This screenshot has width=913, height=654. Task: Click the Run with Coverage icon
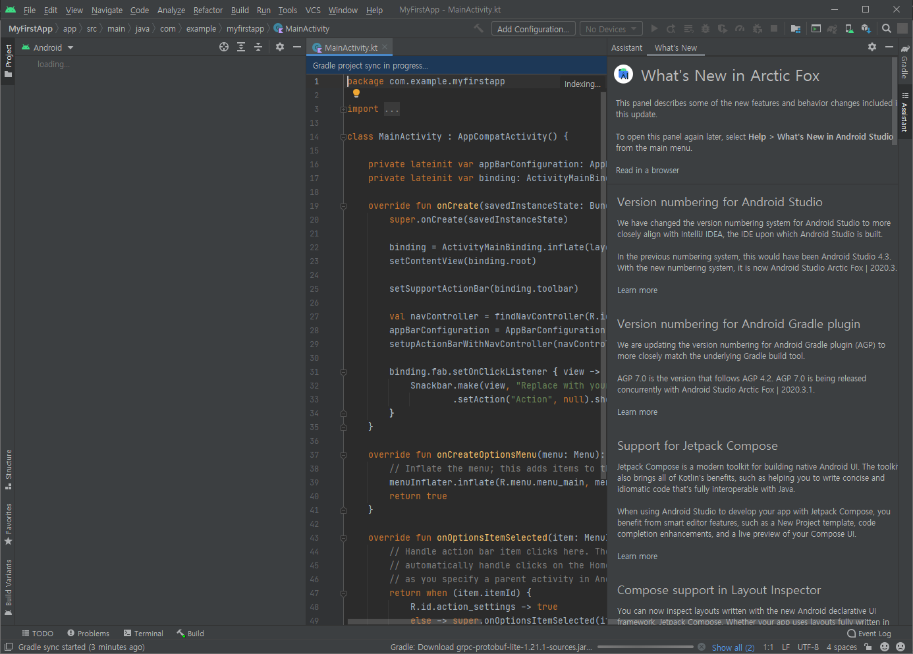pos(723,28)
